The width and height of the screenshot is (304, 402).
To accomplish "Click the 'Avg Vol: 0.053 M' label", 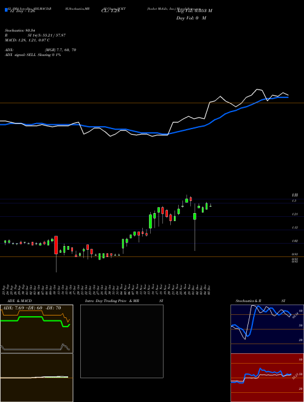I will [194, 11].
